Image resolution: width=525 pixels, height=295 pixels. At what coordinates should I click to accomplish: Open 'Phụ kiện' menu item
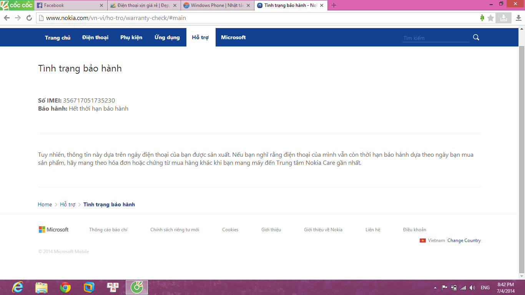(x=131, y=37)
